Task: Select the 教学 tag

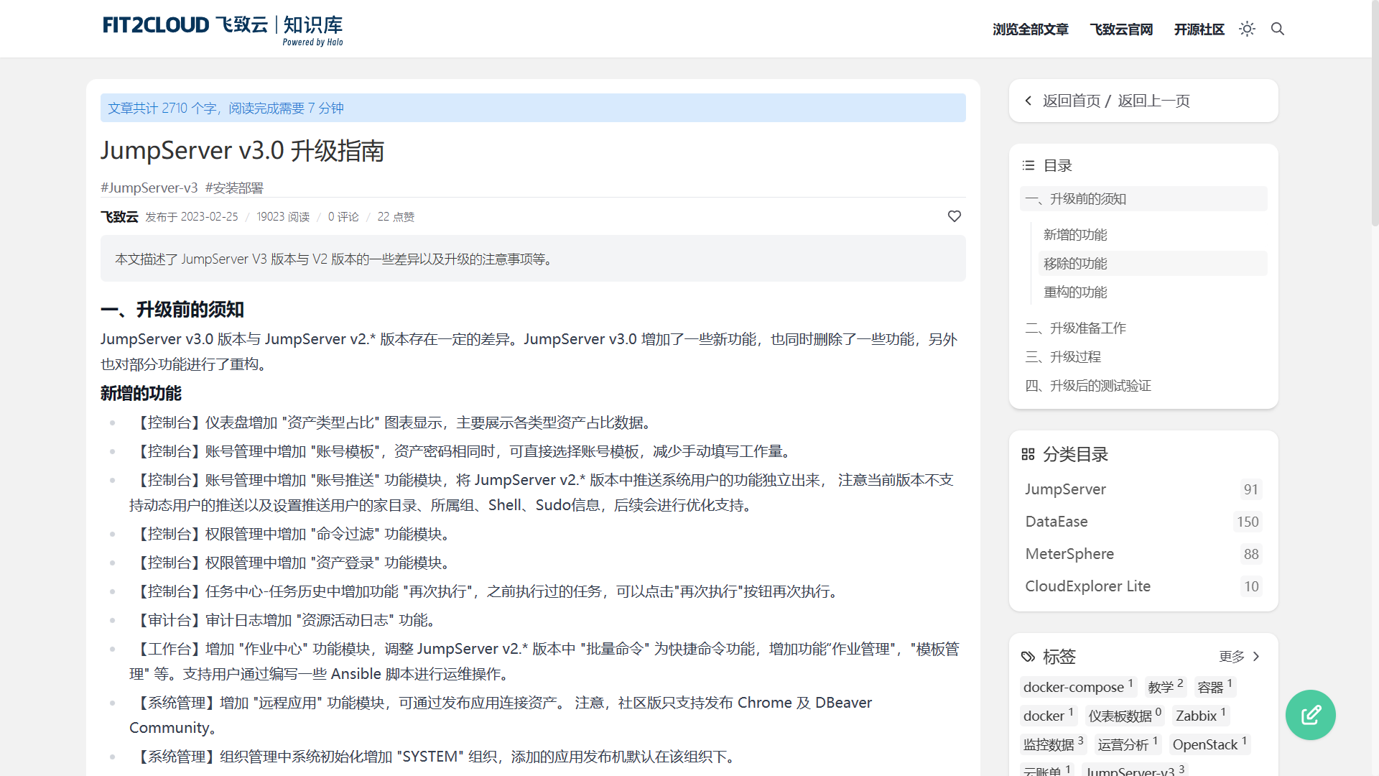Action: [x=1165, y=687]
